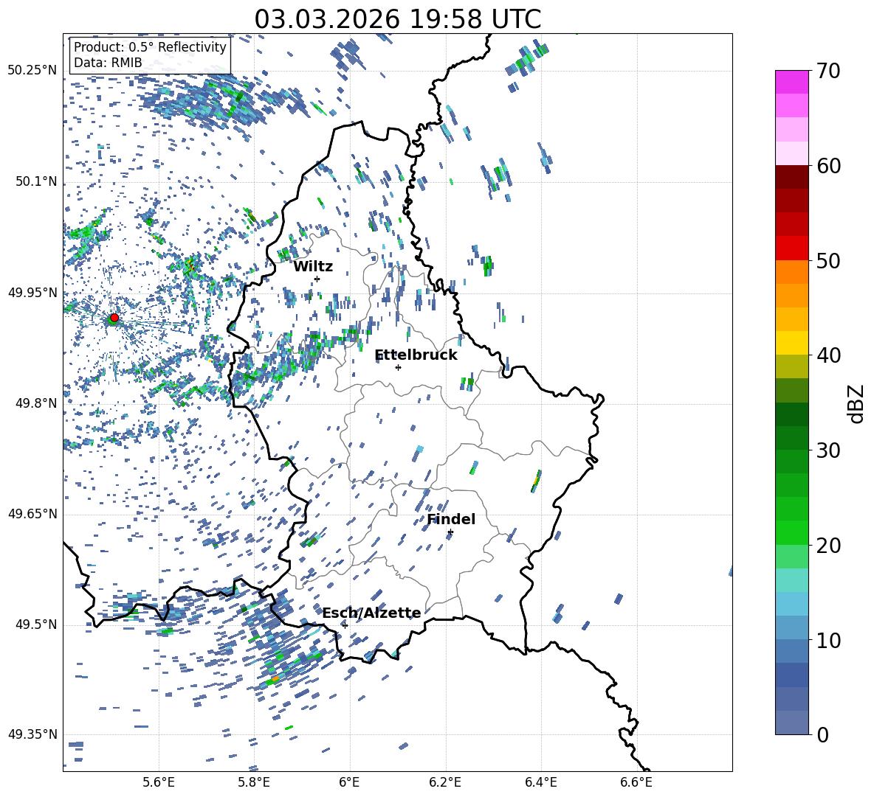
Task: Click the dBZ colorbar axis label
Action: click(x=856, y=403)
